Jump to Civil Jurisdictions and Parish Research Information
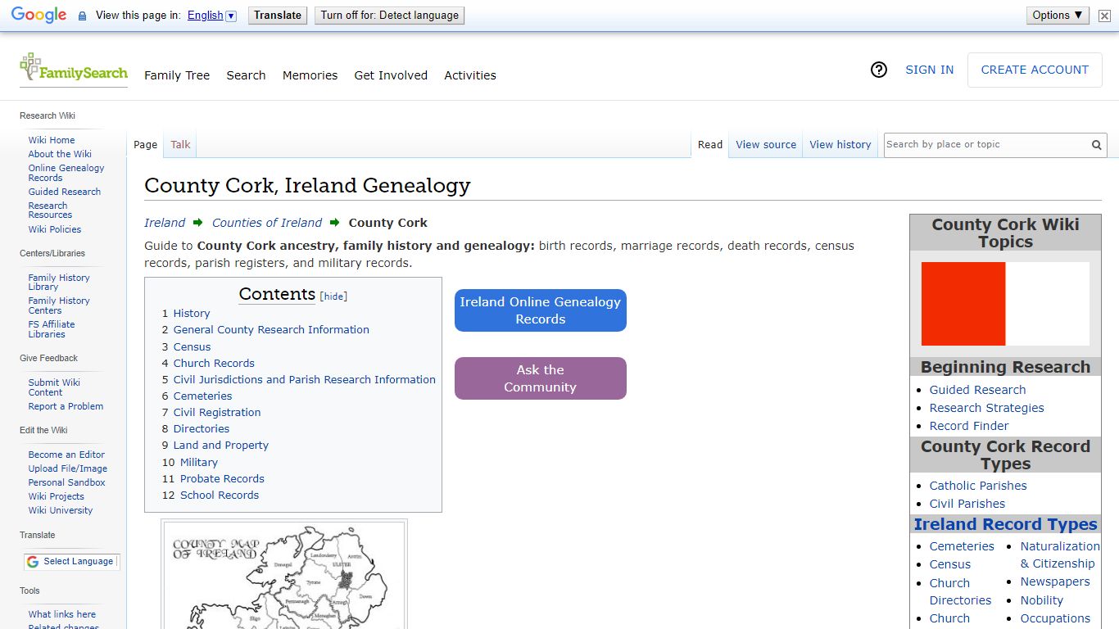Image resolution: width=1119 pixels, height=629 pixels. click(x=304, y=380)
